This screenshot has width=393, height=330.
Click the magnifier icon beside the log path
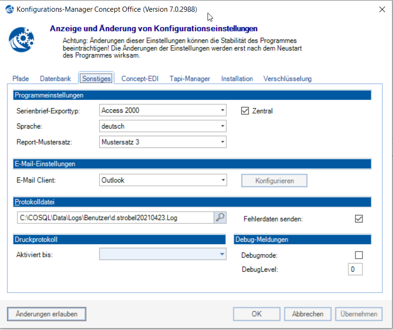coord(220,217)
